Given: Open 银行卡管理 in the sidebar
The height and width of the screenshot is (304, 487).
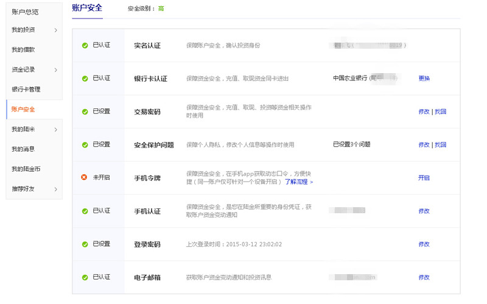Looking at the screenshot, I should tap(26, 90).
